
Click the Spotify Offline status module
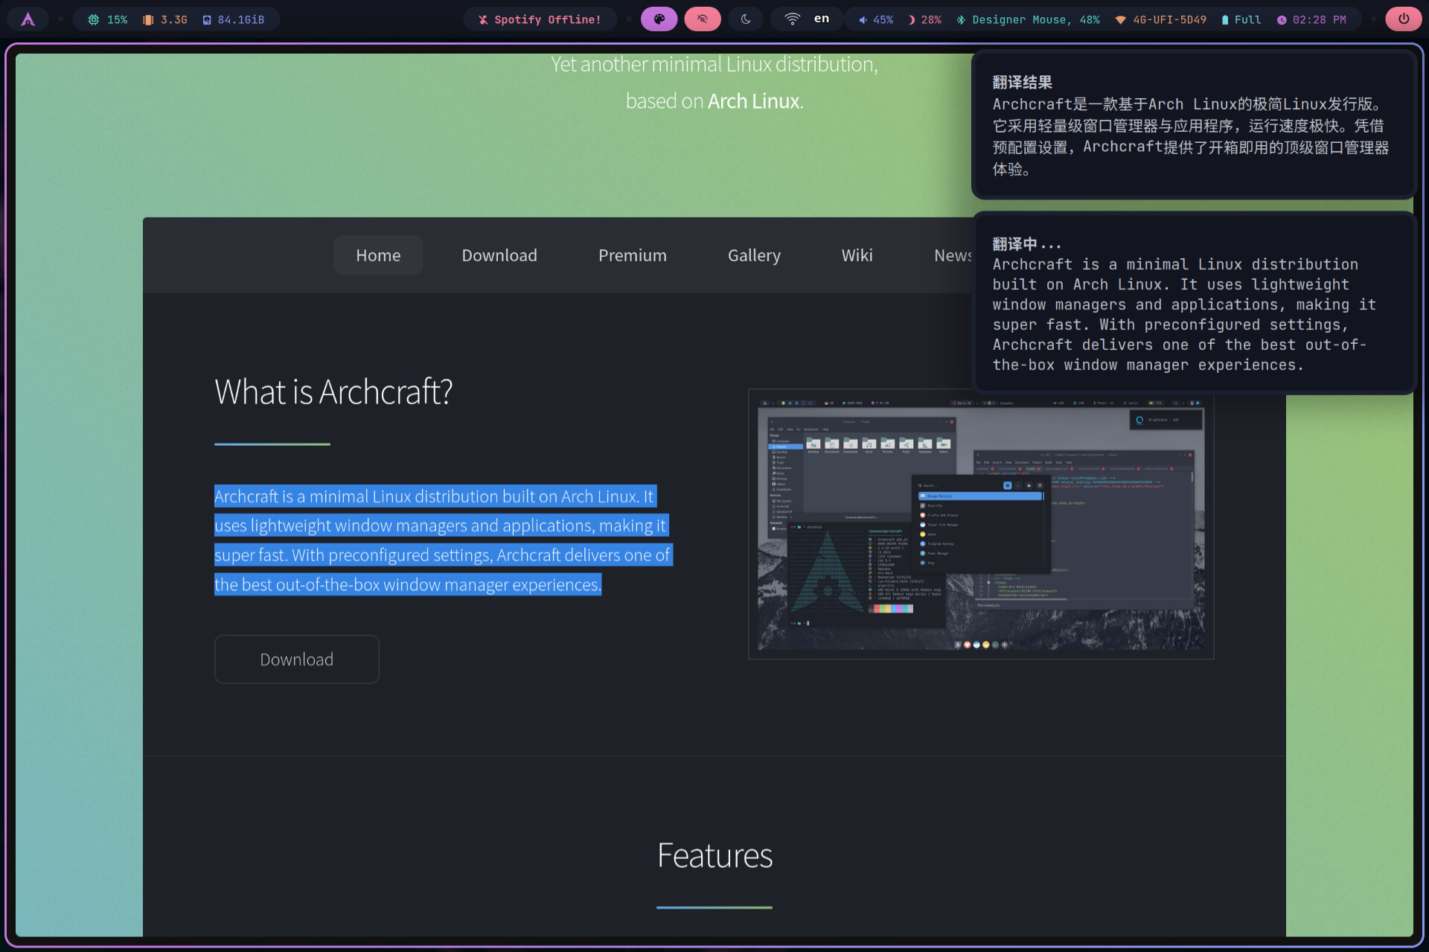click(540, 19)
